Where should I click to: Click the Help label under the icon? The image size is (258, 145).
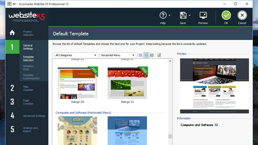(x=163, y=23)
